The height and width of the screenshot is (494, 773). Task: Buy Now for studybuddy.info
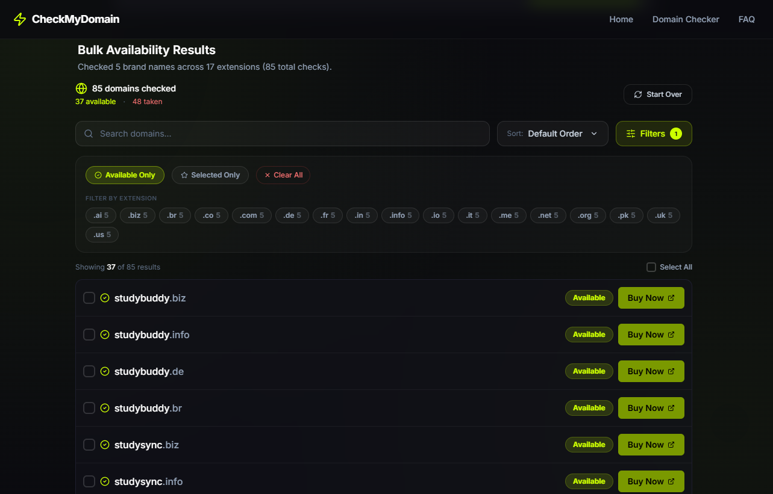tap(651, 335)
